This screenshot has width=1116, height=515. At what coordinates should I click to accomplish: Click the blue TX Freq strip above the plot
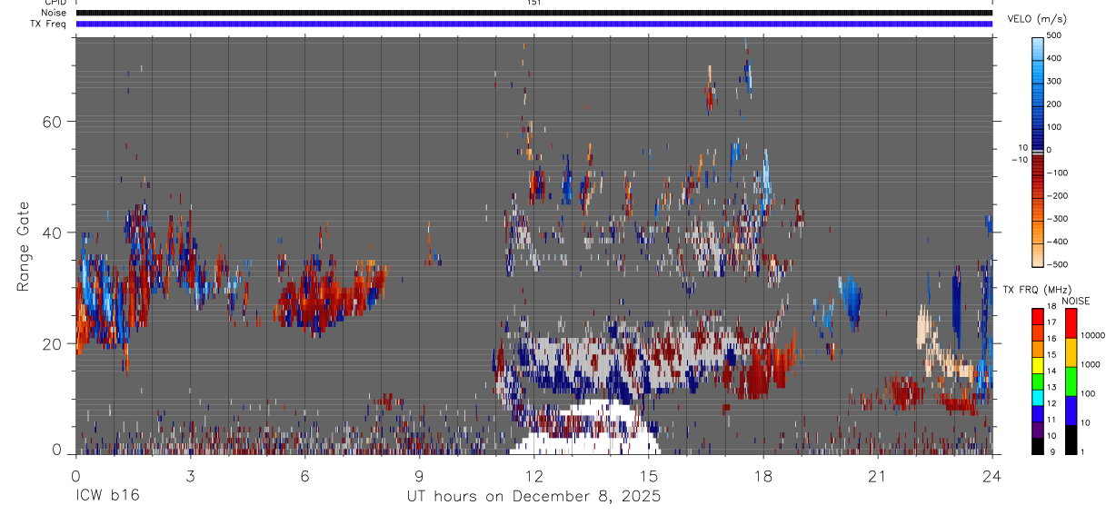coord(533,24)
